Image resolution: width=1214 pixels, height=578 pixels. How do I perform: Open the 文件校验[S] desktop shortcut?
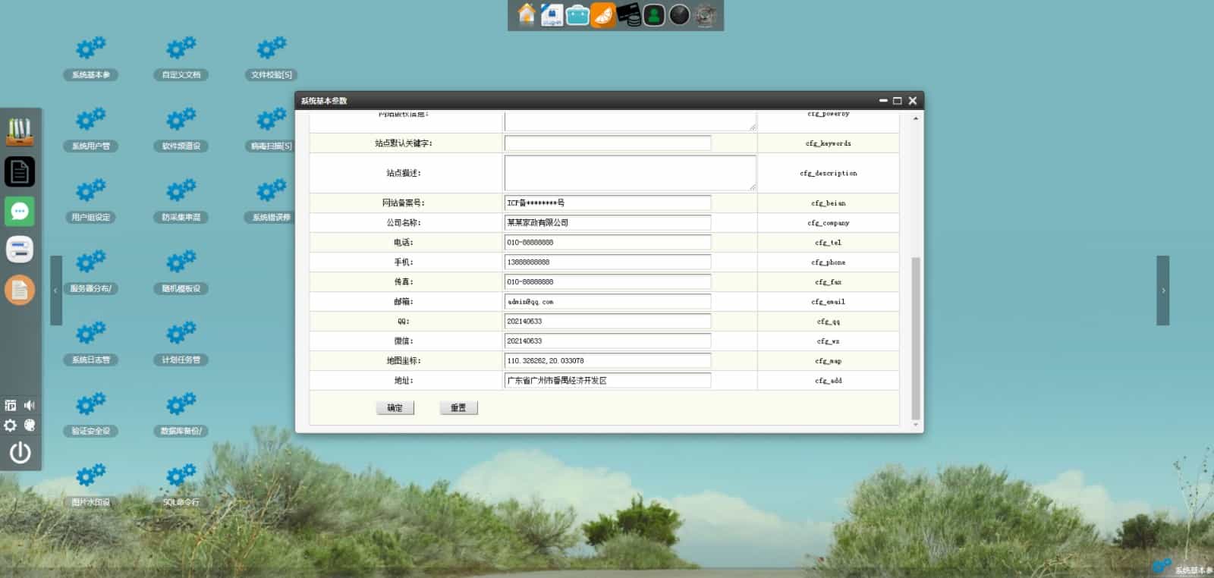272,58
